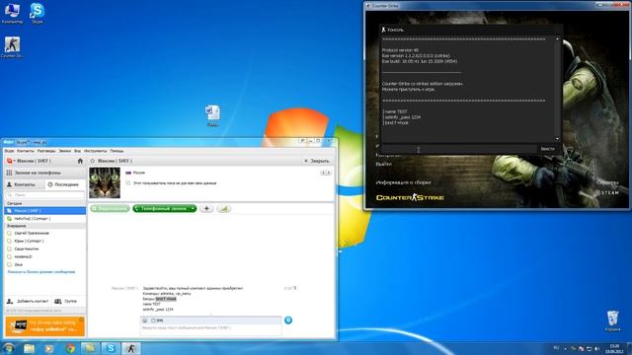Tick the SMS checkbox above message field
The image size is (632, 355).
[x=153, y=320]
